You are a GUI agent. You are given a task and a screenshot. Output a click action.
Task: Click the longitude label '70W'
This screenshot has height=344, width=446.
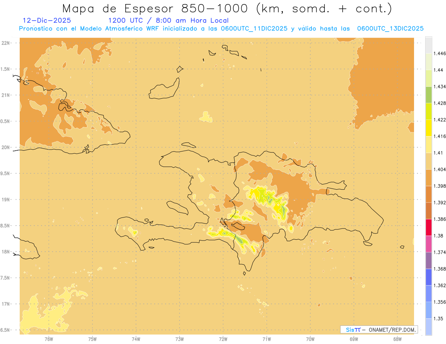pos(310,339)
